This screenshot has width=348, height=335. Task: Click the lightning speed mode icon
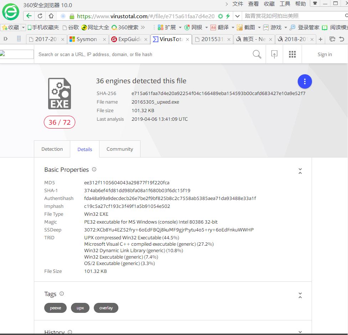[x=228, y=16]
